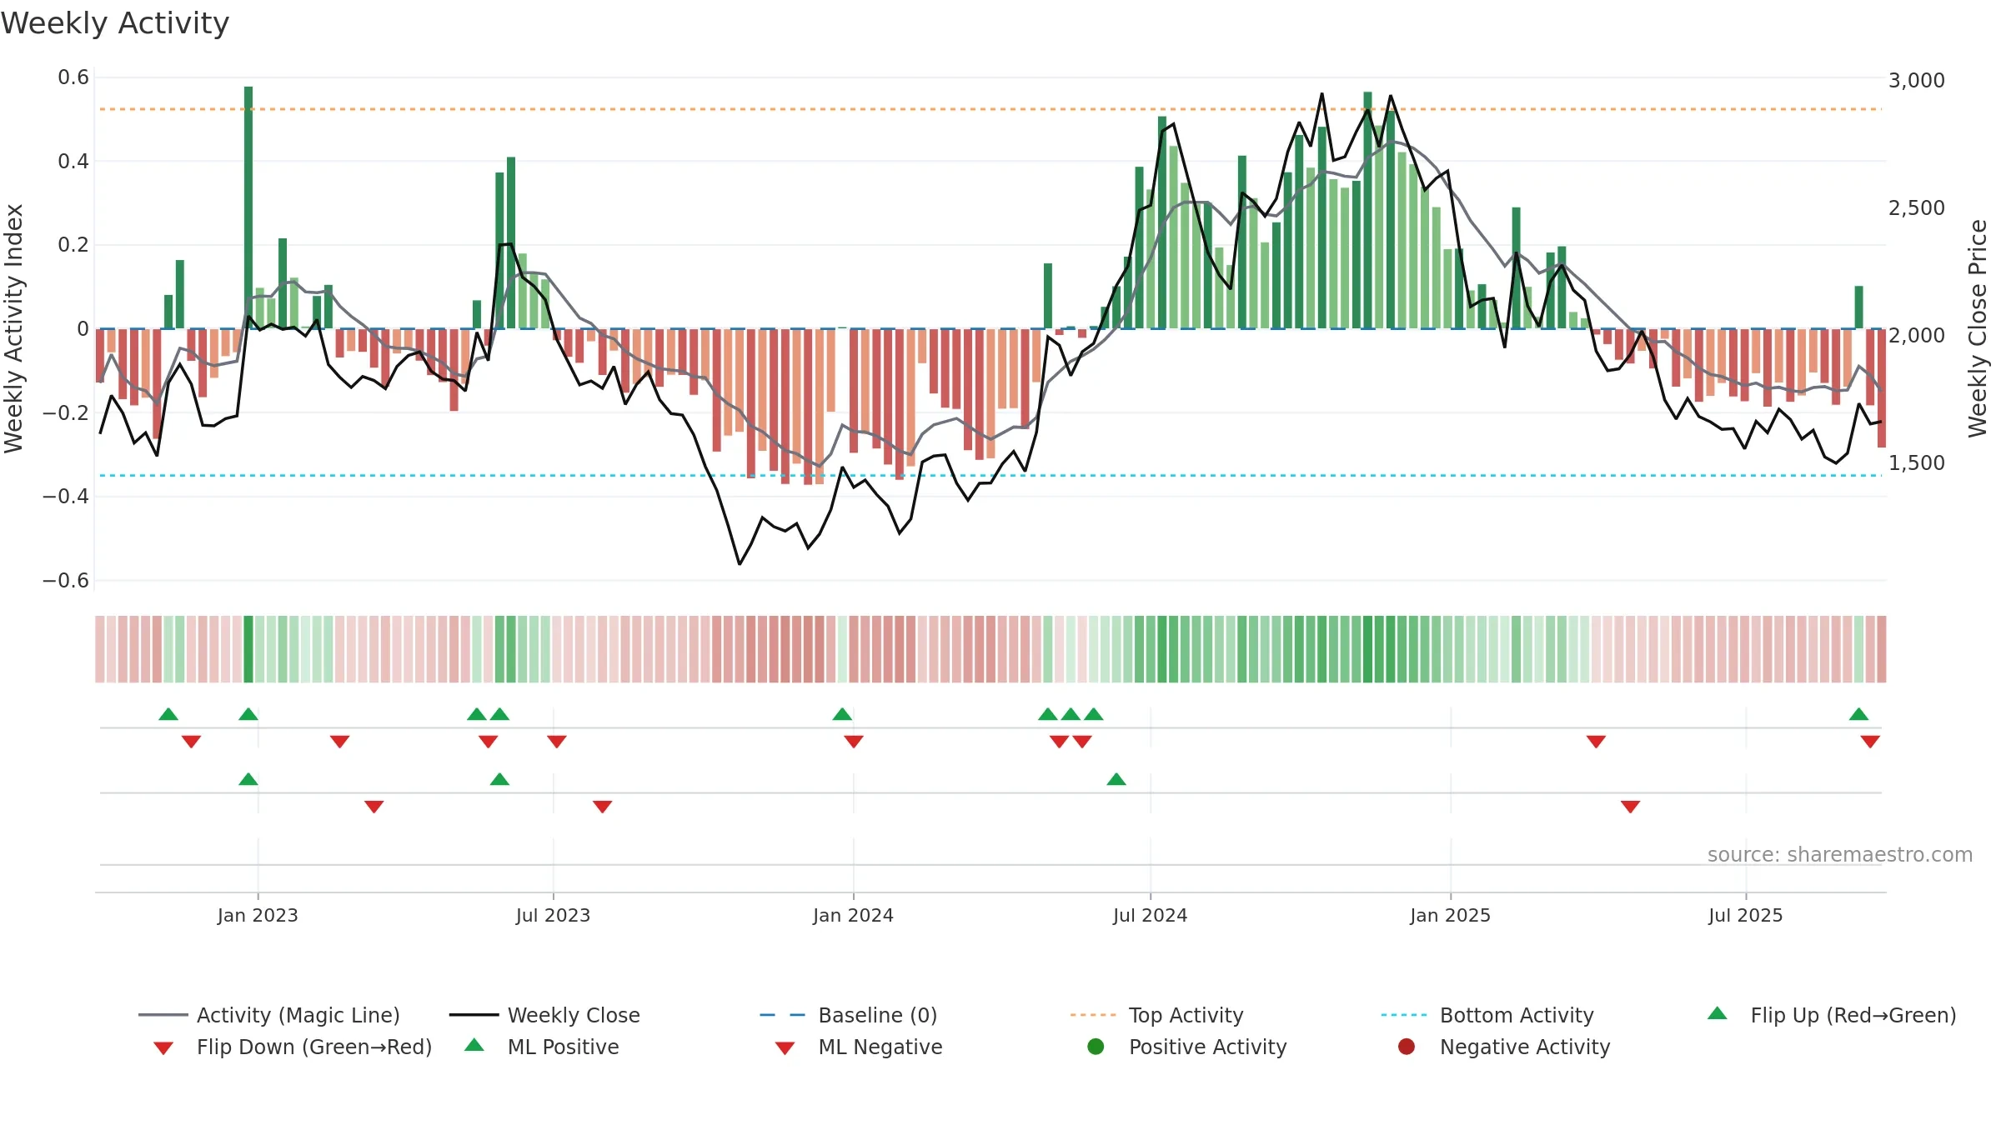Click the 3,000 price axis tick
The image size is (2001, 1125).
(1916, 81)
